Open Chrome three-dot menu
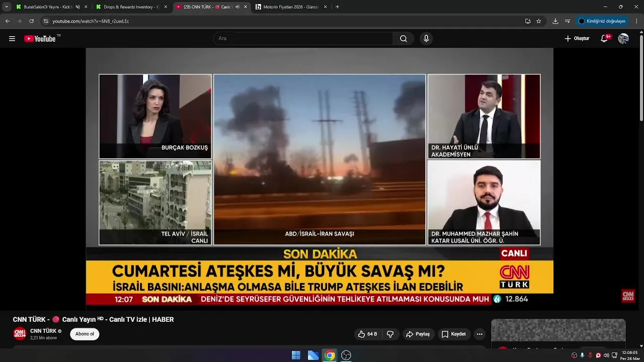644x362 pixels. [636, 21]
